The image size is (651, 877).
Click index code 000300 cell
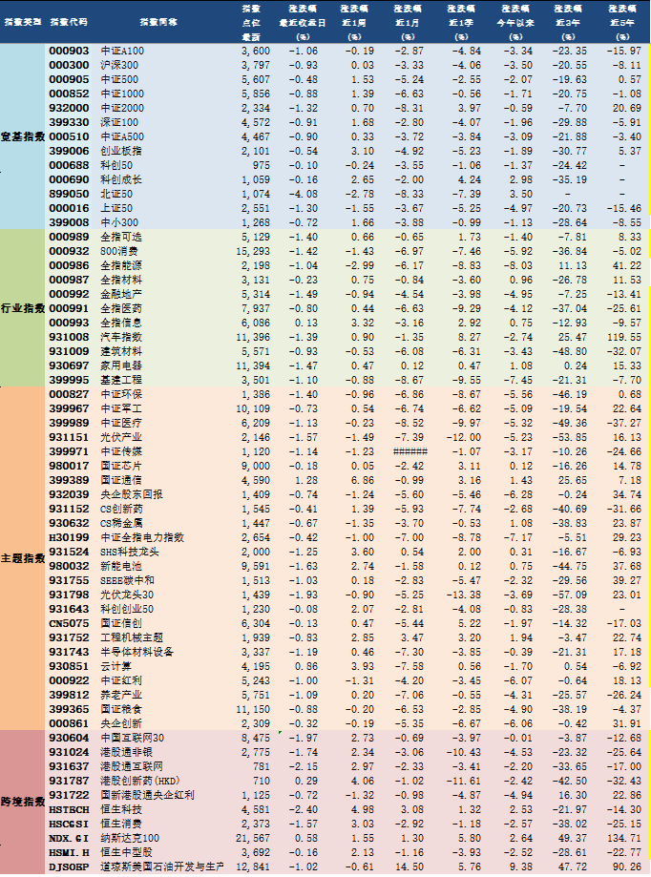[69, 65]
